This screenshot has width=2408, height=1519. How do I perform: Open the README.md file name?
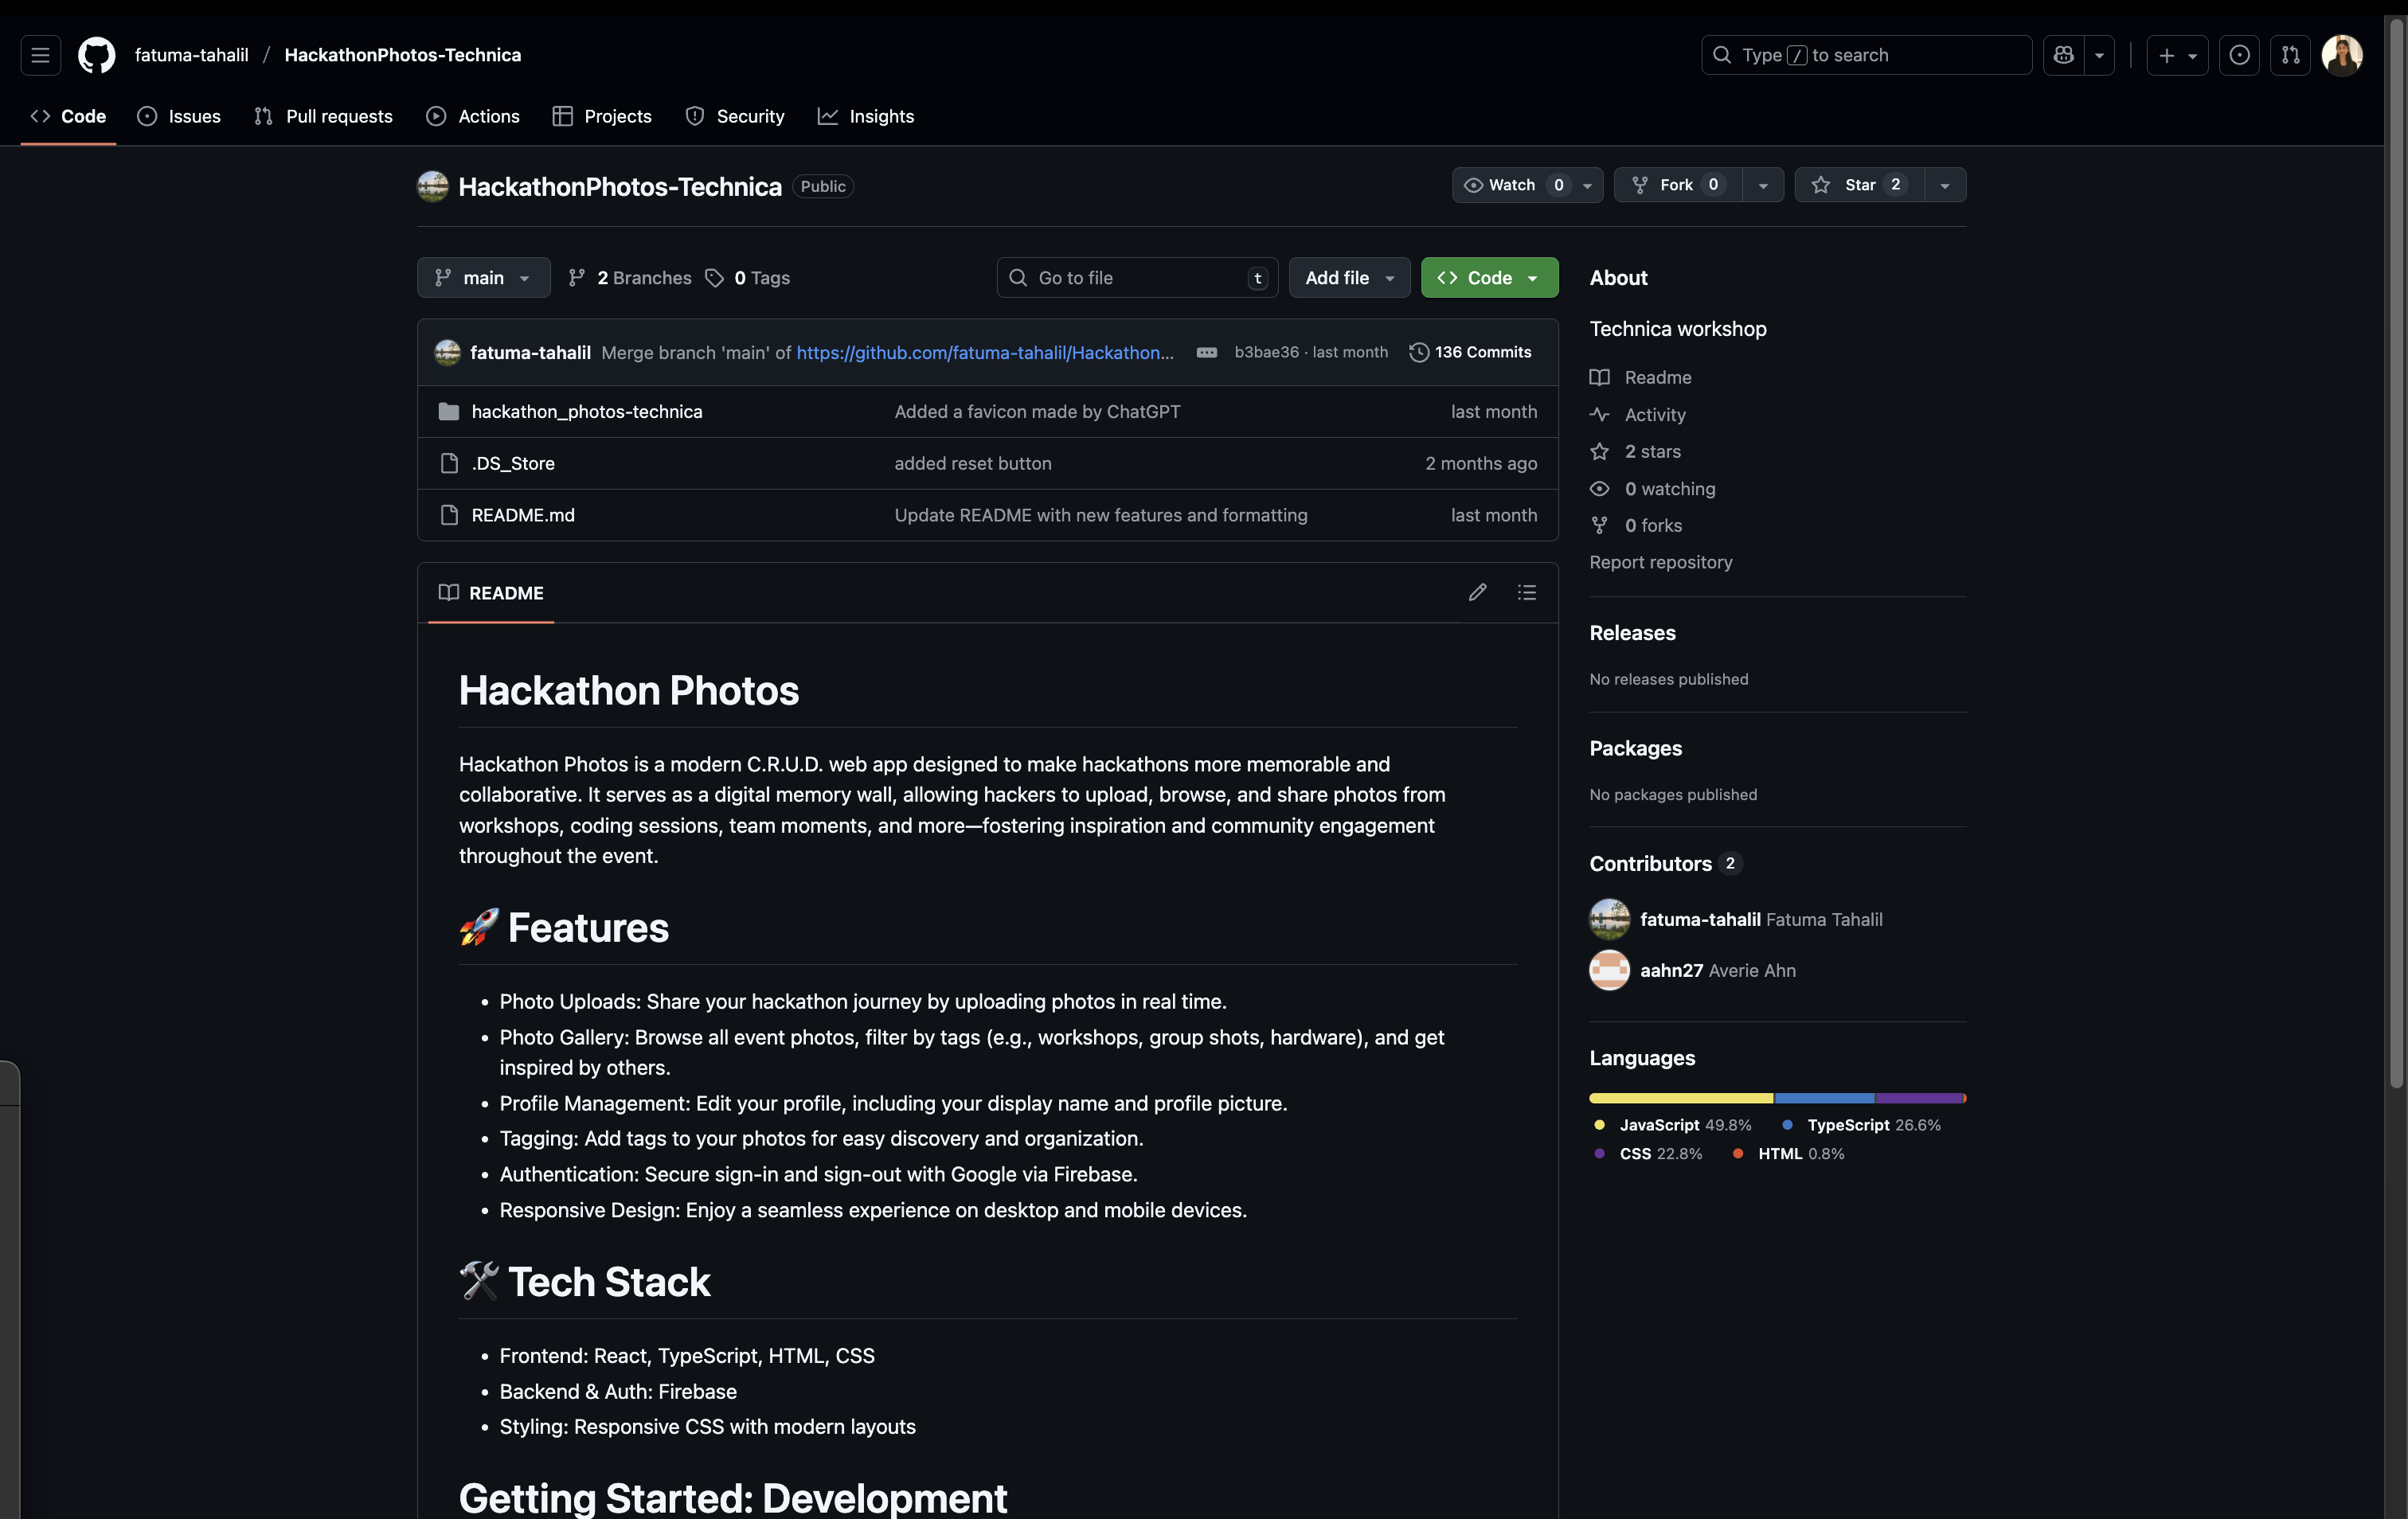tap(523, 515)
